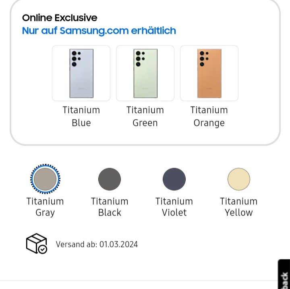Click the 'Titanium Green' text label
This screenshot has width=290, height=289.
(x=145, y=117)
